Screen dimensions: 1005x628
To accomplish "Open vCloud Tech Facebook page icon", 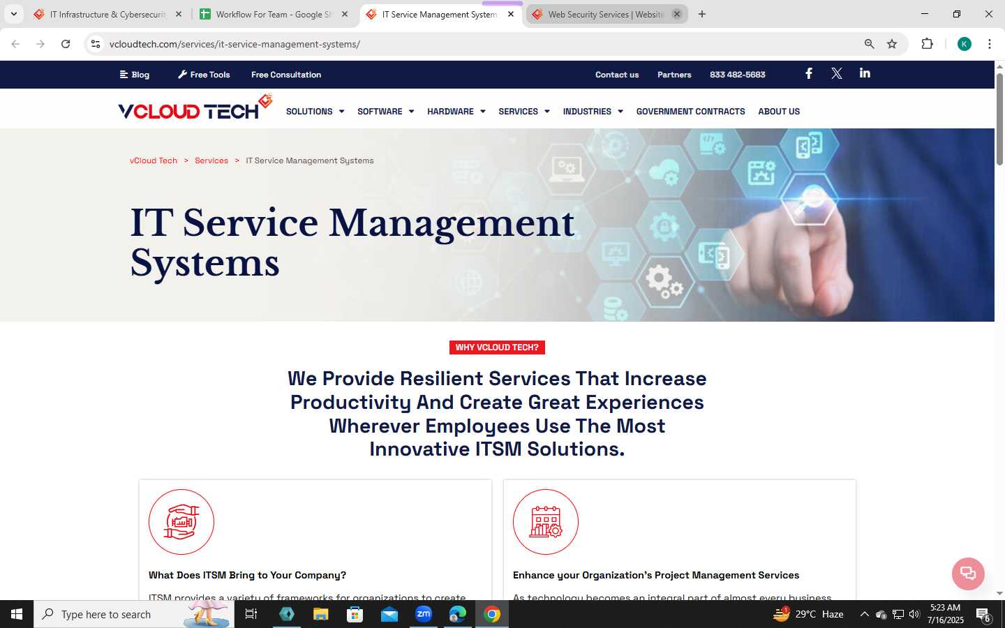I will coord(809,73).
